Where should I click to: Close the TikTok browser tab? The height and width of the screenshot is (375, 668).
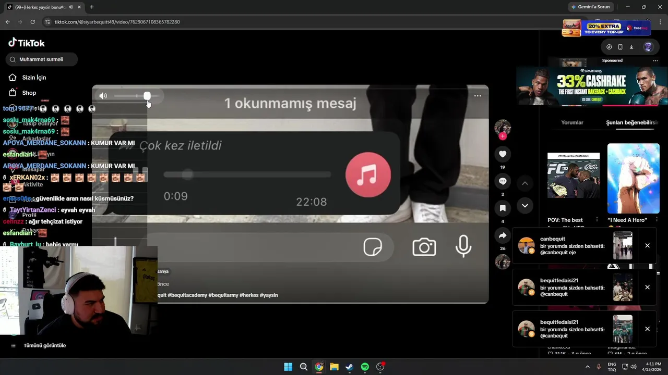coord(80,7)
